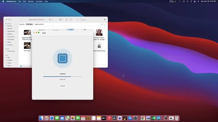Open Apple TV from the Dock
The image size is (218, 122).
[x=104, y=118]
